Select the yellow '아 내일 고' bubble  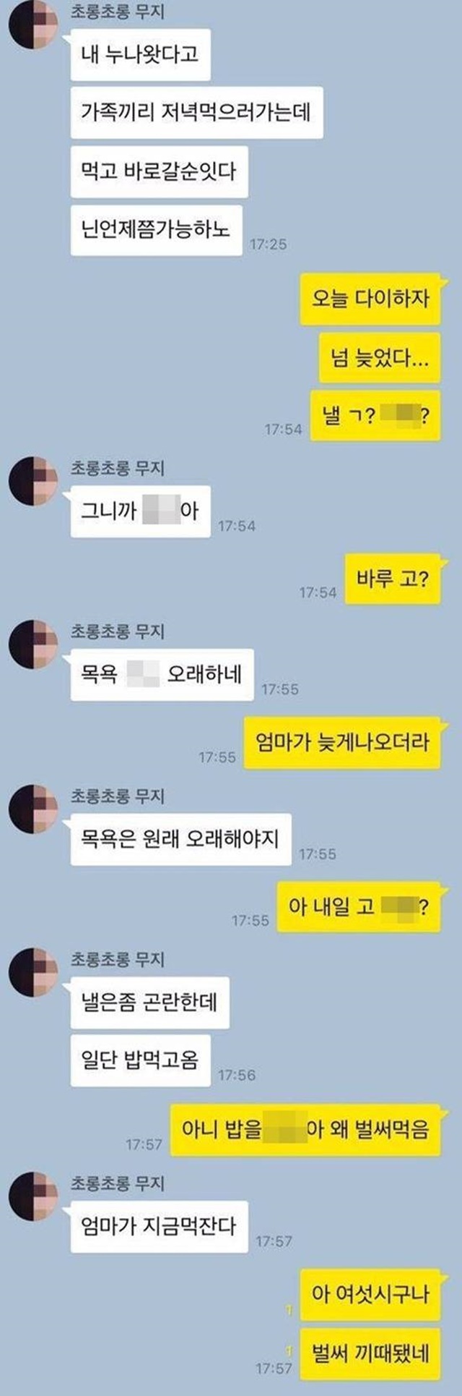tap(359, 907)
